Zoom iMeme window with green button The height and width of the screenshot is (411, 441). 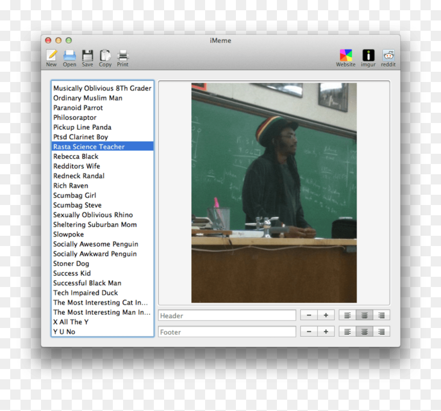coord(69,40)
